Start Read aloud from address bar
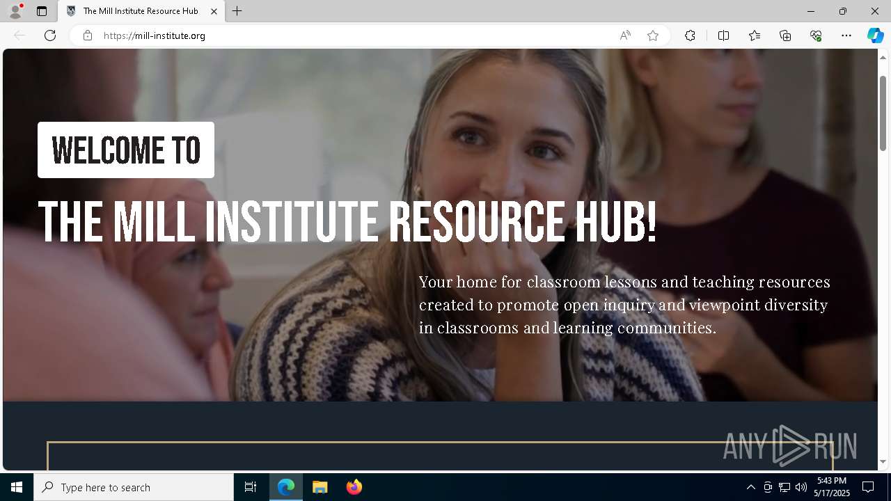 click(x=625, y=35)
